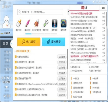Click the pencil feedback circle icon

tap(8, 78)
